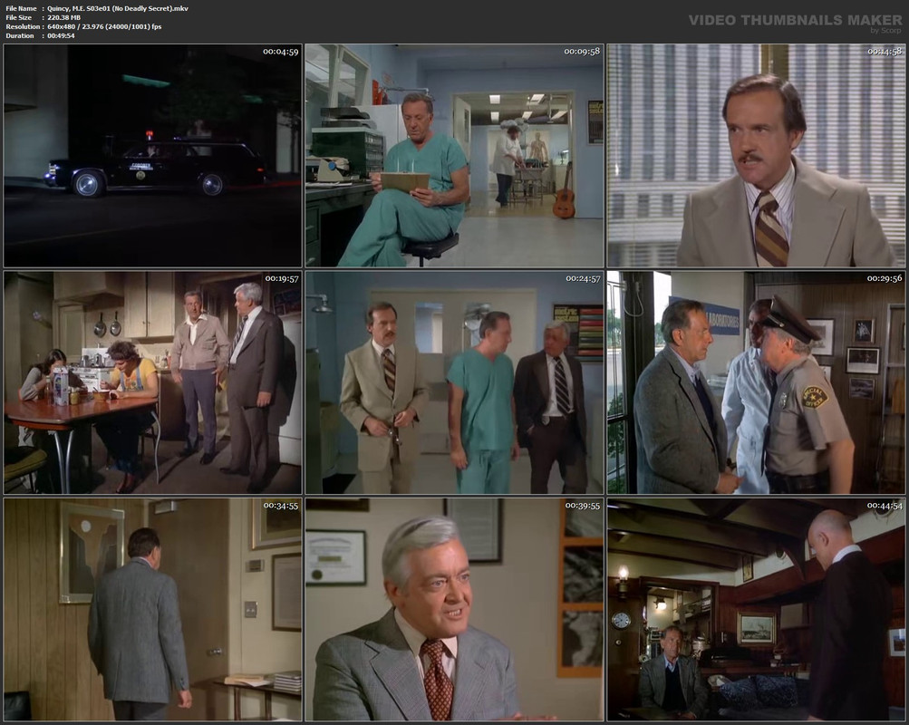Open the thumbnail at 00:34:55

(x=153, y=610)
